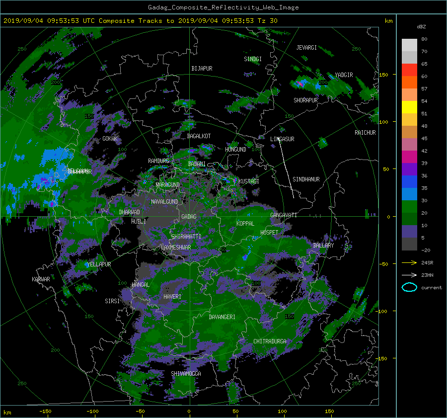Click the 'BALLARY' city label
447x418 pixels.
[x=323, y=246]
